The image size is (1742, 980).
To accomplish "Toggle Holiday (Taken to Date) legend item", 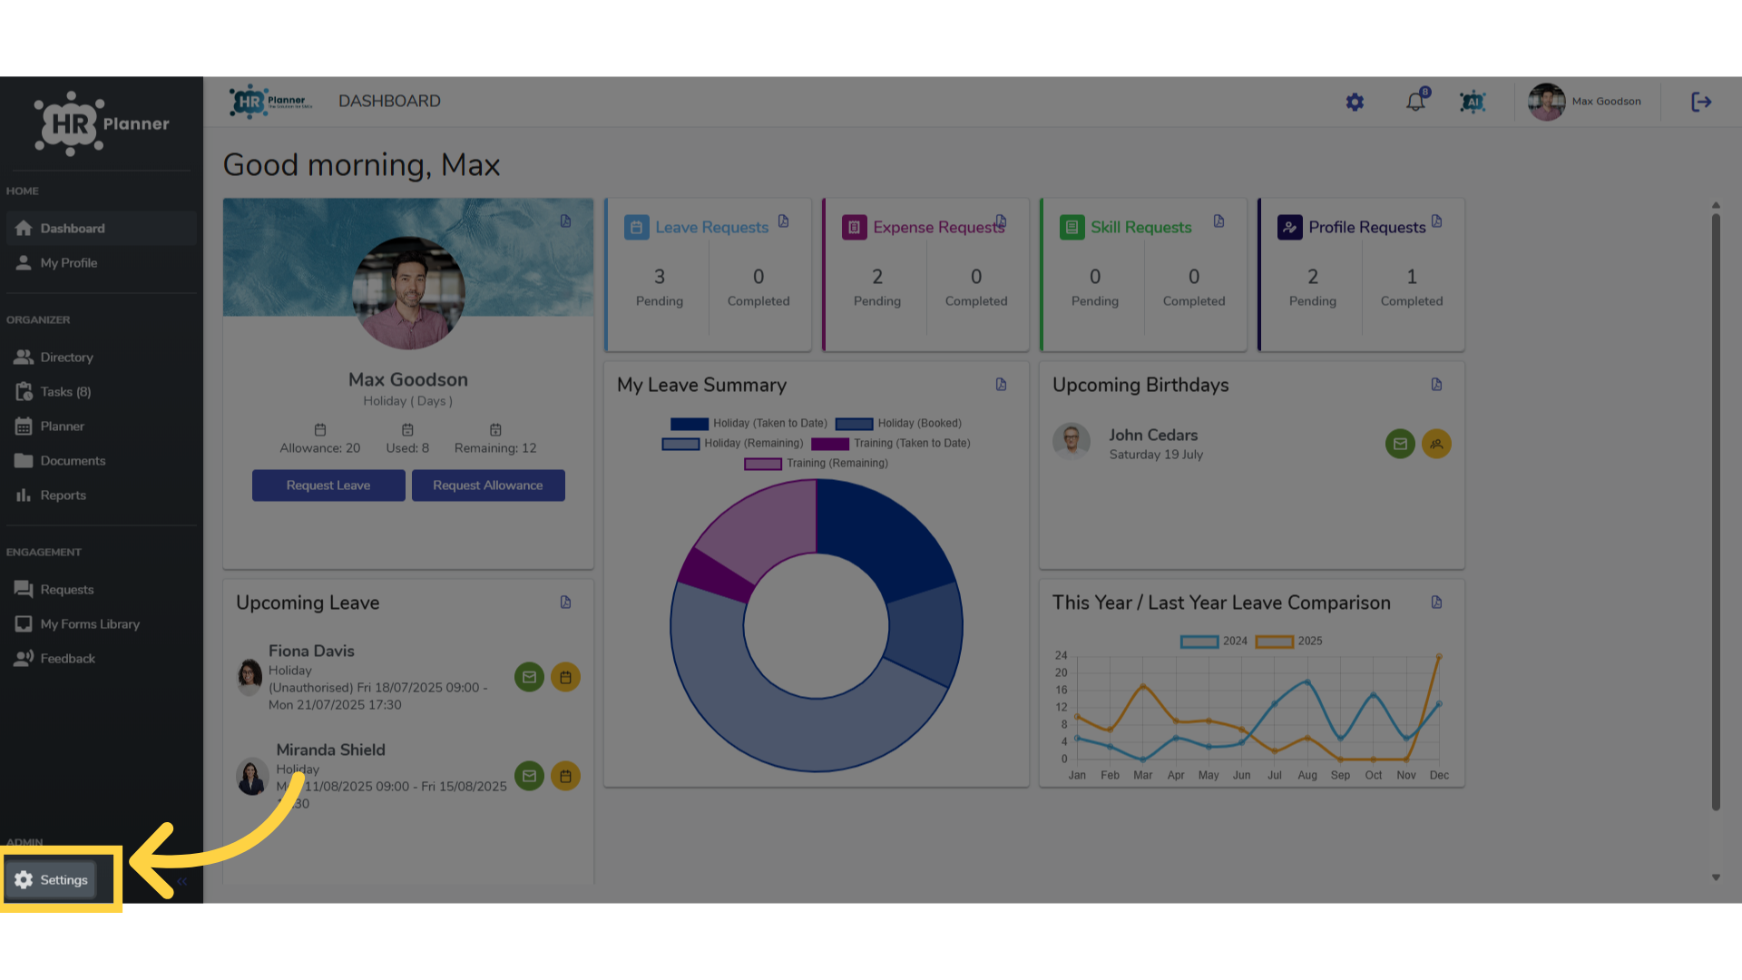I will pos(749,424).
